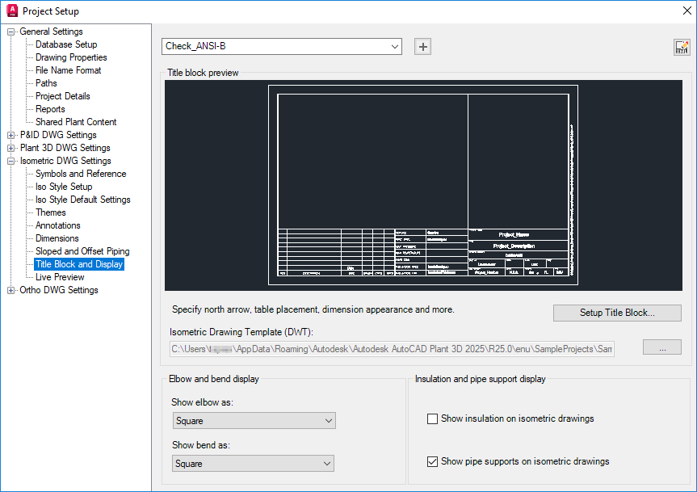Select Annotations in the tree
The height and width of the screenshot is (492, 697).
(x=58, y=225)
